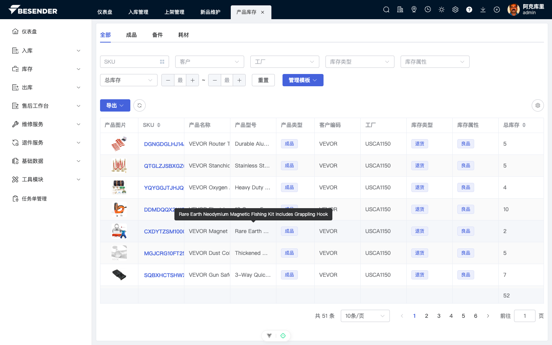Open the CXDYTZSM100 SKU link
The width and height of the screenshot is (552, 345).
click(x=164, y=232)
